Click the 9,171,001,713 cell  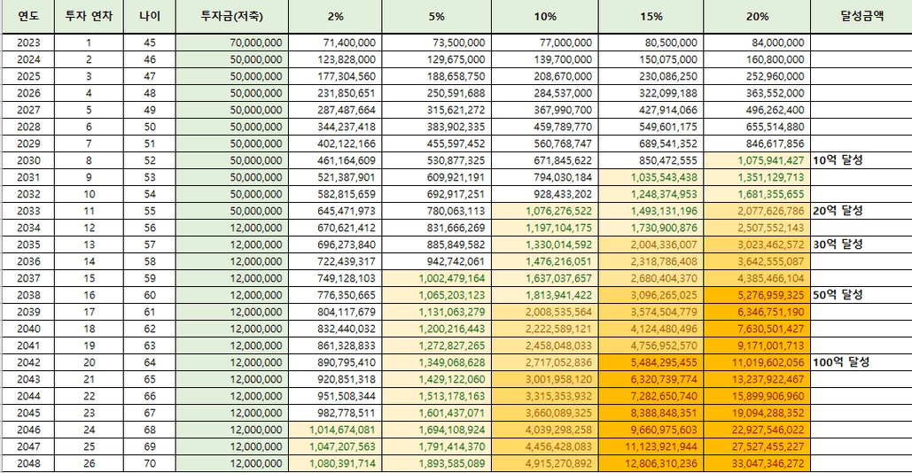pyautogui.click(x=757, y=345)
